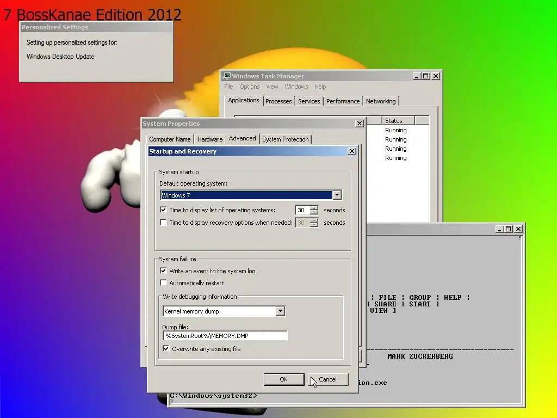Viewport: 557px width, 418px height.
Task: Open the Task Manager title bar icon
Action: [227, 76]
